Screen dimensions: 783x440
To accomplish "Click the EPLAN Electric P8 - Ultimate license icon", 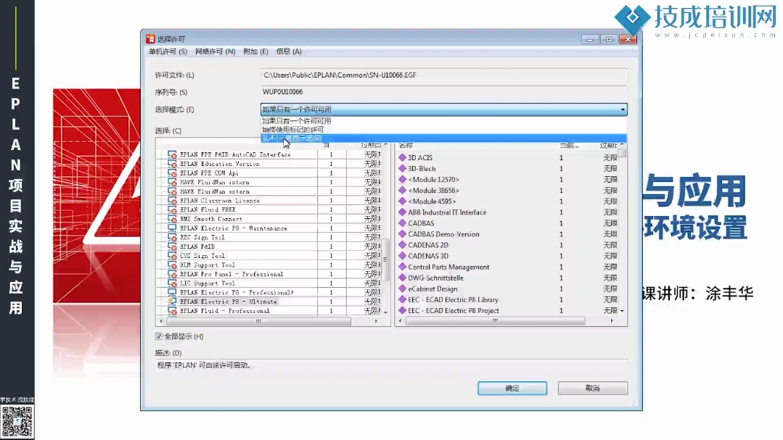I will tap(173, 302).
